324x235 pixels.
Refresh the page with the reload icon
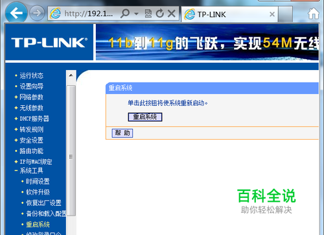point(160,14)
